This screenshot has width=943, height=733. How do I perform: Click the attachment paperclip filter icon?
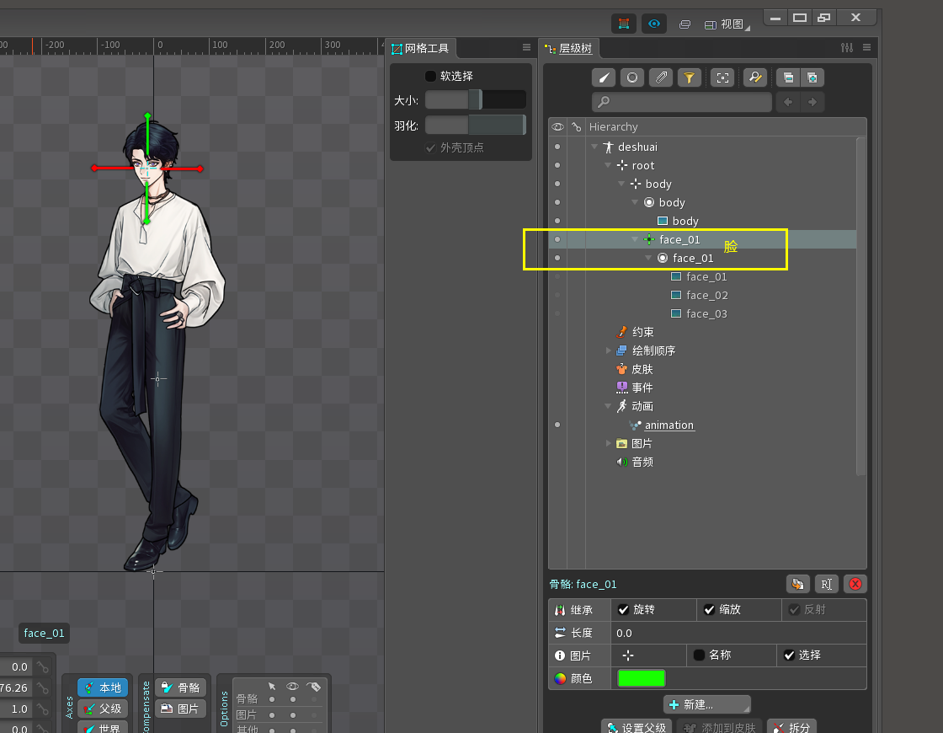point(661,78)
